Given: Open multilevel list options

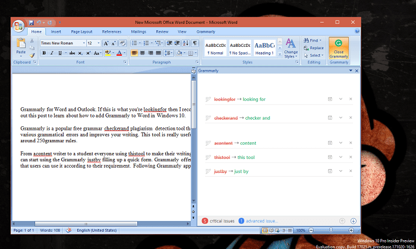Looking at the screenshot, I should (159, 43).
